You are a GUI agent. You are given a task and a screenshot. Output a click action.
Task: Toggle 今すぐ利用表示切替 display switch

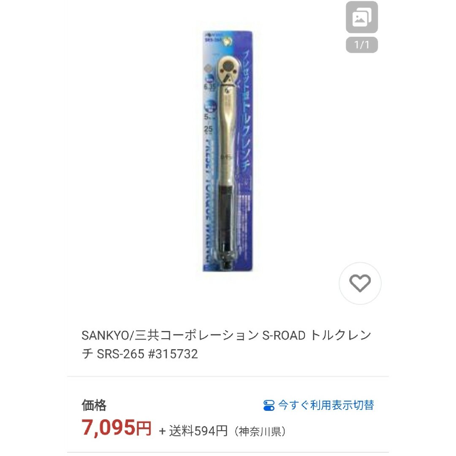click(318, 405)
